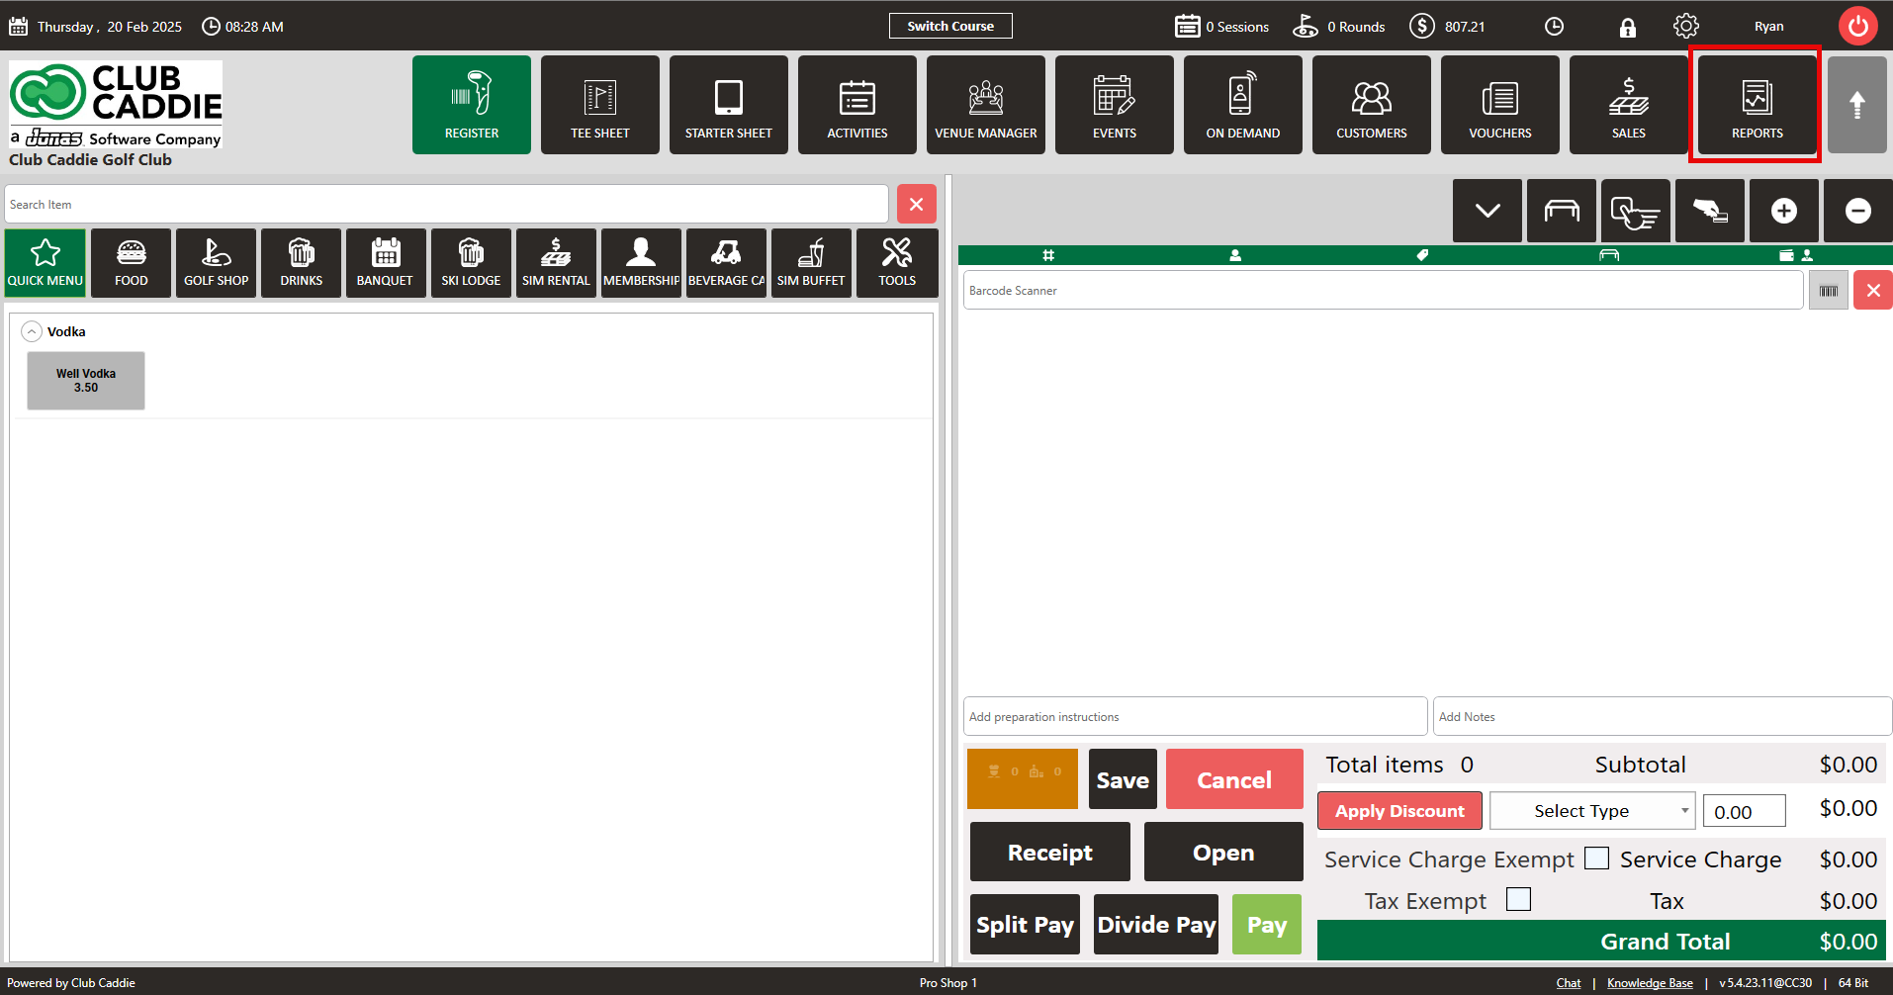
Task: Click the Open button
Action: (x=1223, y=852)
